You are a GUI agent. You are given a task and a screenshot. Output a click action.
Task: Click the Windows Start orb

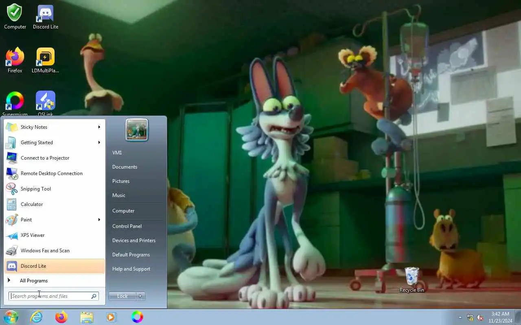click(11, 317)
